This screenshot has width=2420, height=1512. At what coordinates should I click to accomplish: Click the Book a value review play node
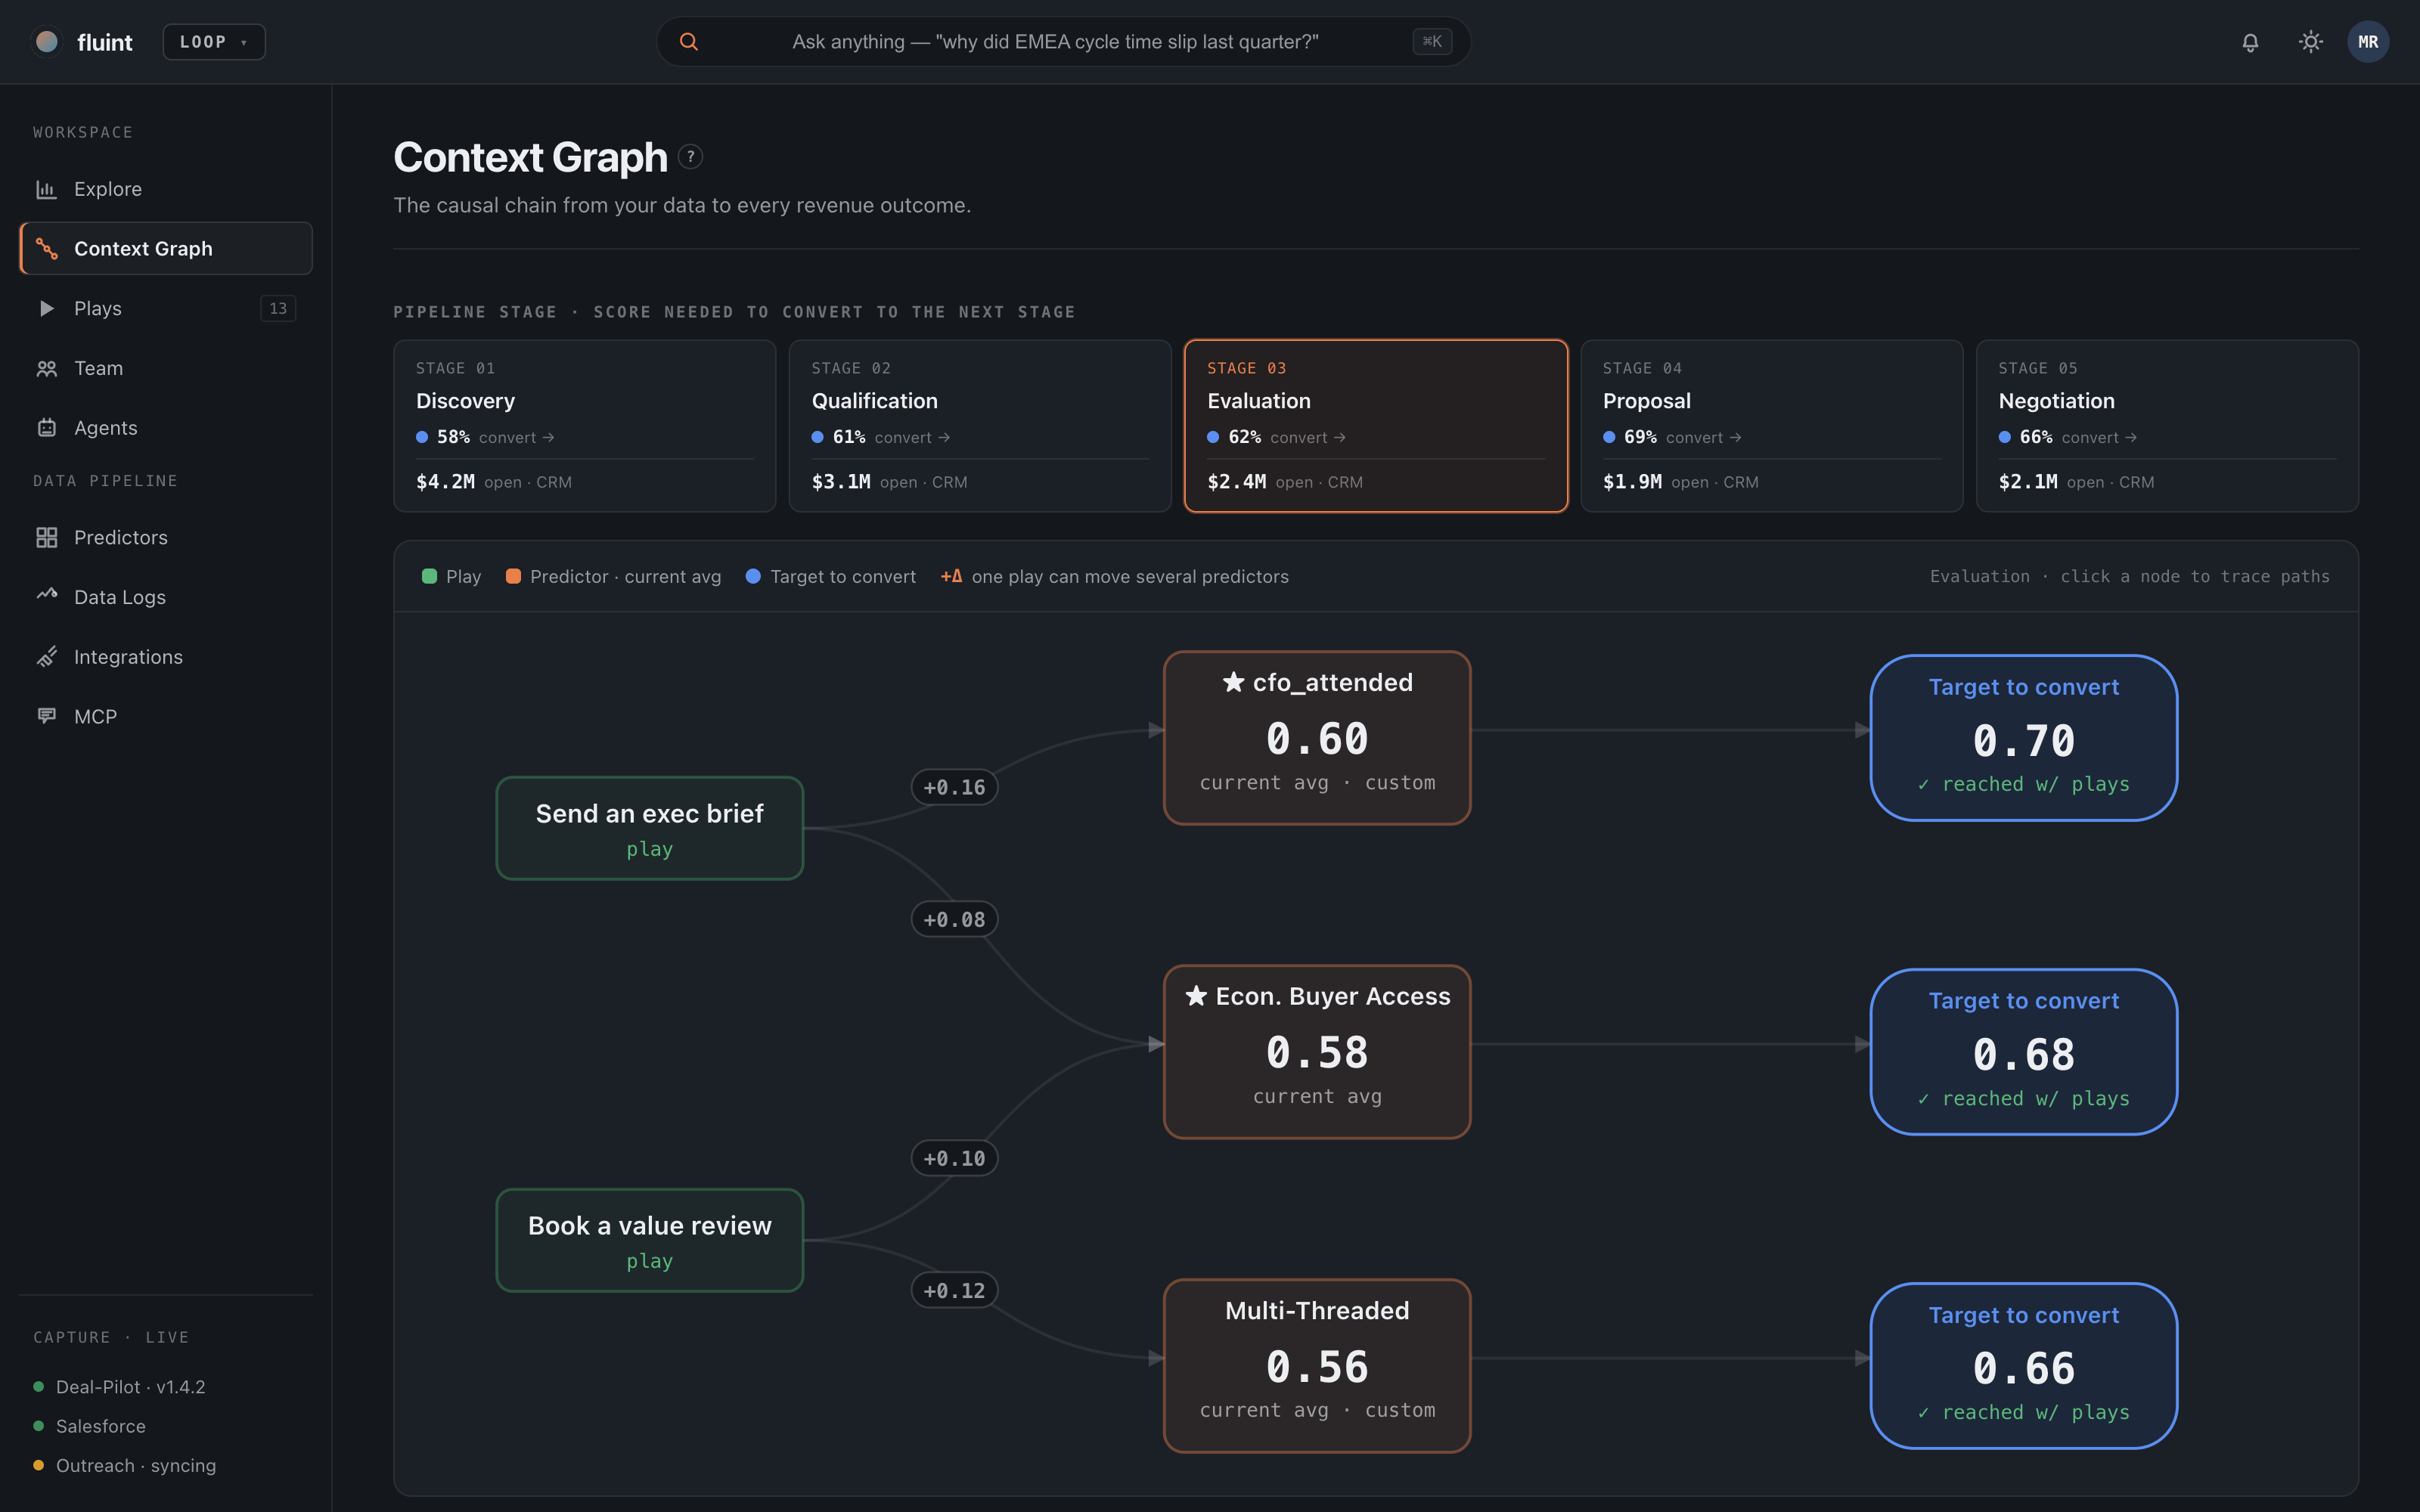[650, 1240]
